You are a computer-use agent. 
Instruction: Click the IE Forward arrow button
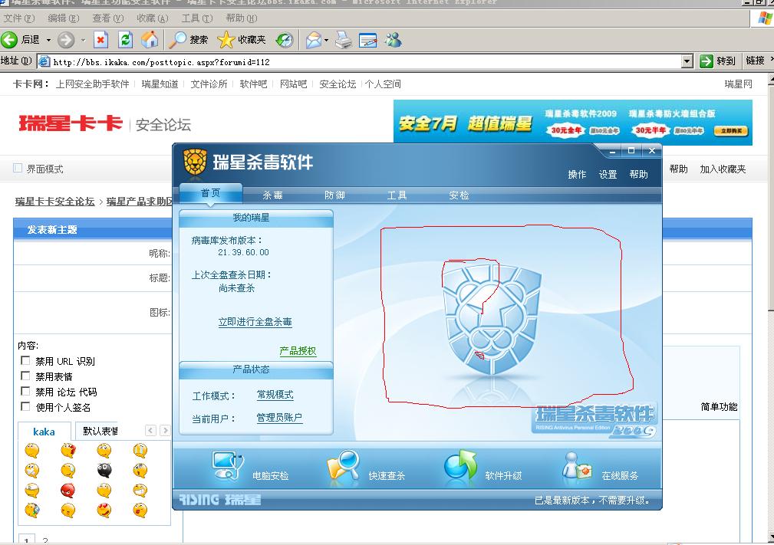pyautogui.click(x=66, y=39)
